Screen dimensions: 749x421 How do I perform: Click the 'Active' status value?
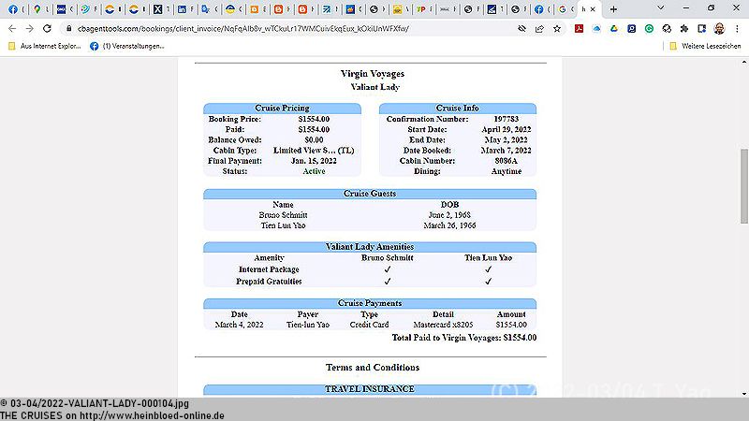(x=314, y=171)
